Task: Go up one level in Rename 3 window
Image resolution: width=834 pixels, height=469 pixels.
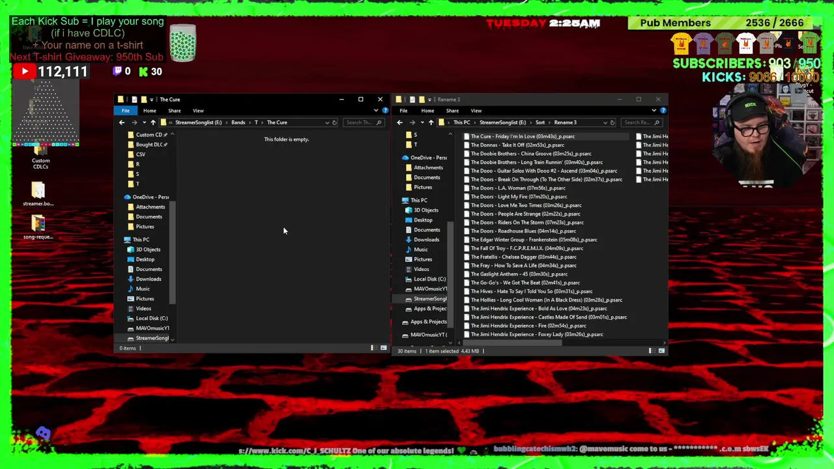Action: [431, 122]
